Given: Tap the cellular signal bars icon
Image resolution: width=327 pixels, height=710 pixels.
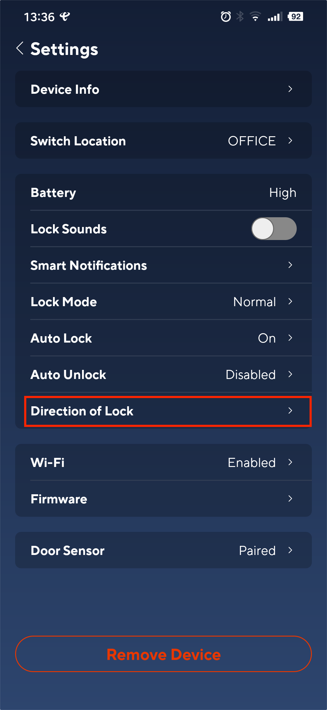Looking at the screenshot, I should [x=275, y=17].
